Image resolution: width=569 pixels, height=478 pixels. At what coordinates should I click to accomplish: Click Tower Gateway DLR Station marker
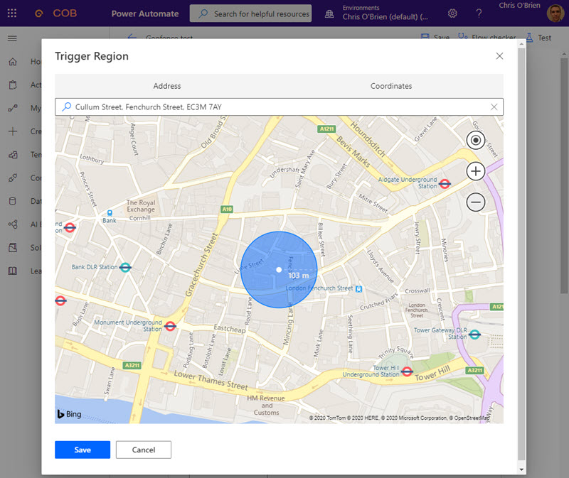click(474, 334)
